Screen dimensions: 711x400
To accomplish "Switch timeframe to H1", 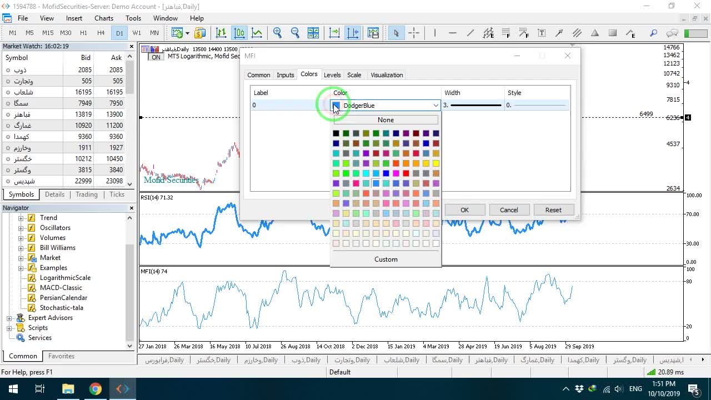I will (x=83, y=33).
